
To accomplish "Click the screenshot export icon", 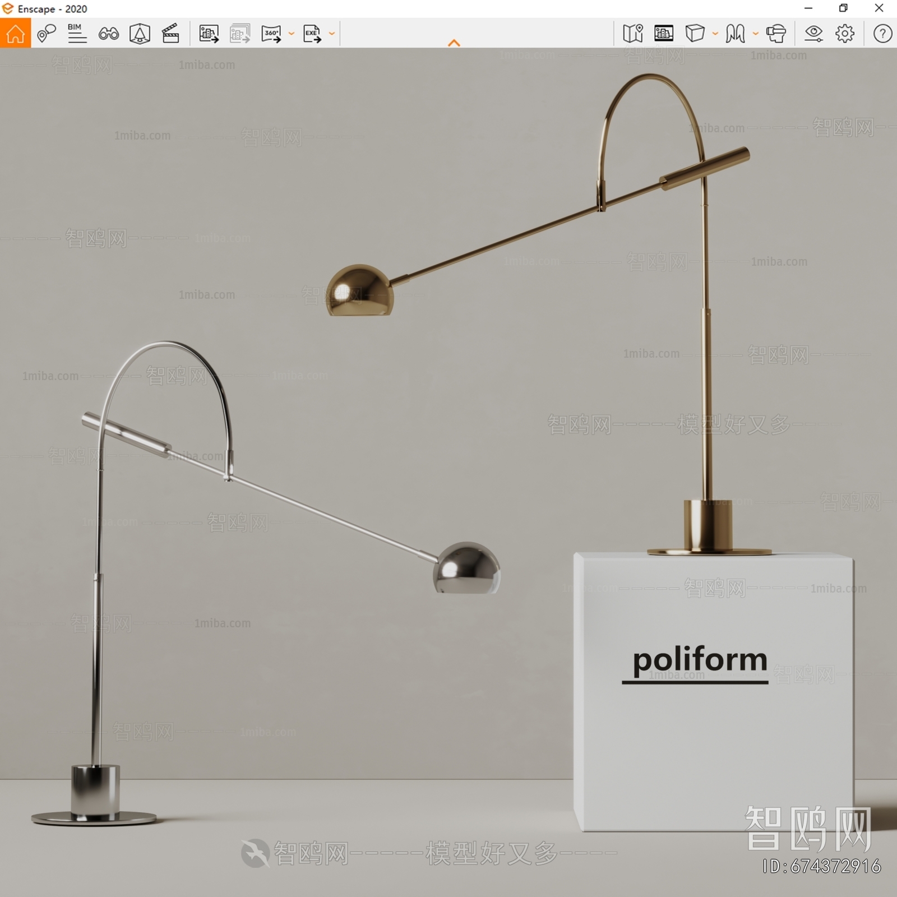I will click(x=209, y=34).
